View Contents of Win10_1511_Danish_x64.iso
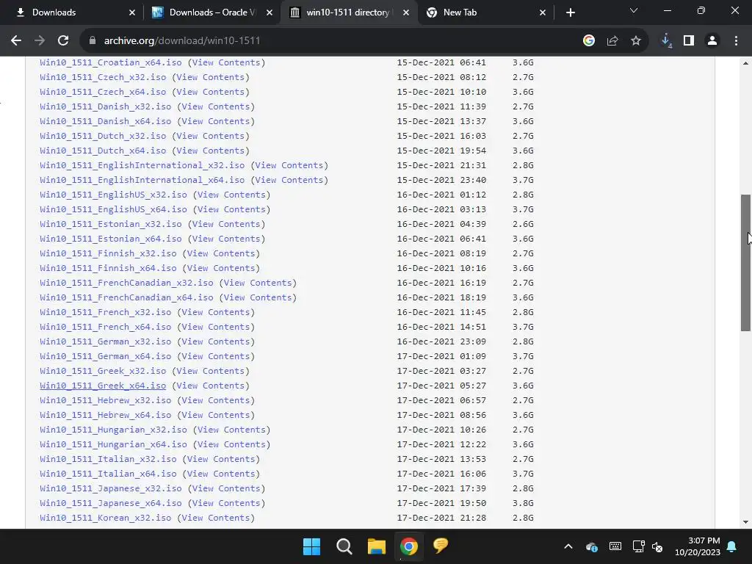752x564 pixels. (x=215, y=121)
